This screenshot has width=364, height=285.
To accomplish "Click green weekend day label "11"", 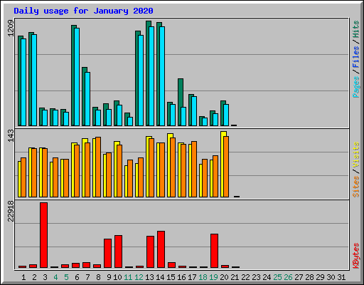I will [x=128, y=277].
